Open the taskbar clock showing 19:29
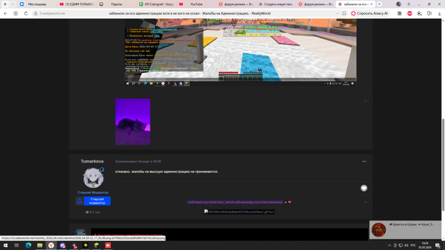This screenshot has height=250, width=445. point(425,245)
